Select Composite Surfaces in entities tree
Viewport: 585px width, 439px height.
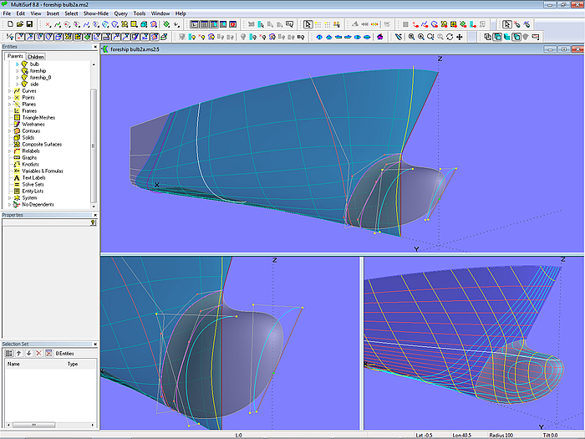[x=42, y=144]
